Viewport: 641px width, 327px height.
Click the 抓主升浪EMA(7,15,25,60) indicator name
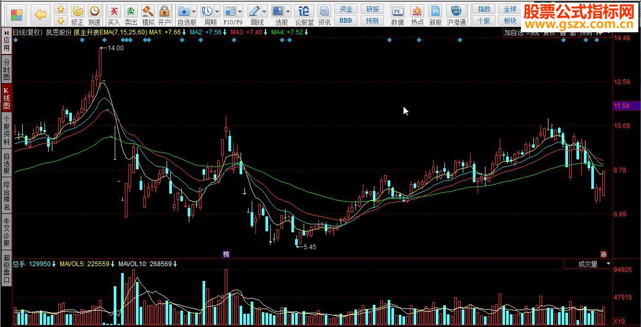(110, 32)
